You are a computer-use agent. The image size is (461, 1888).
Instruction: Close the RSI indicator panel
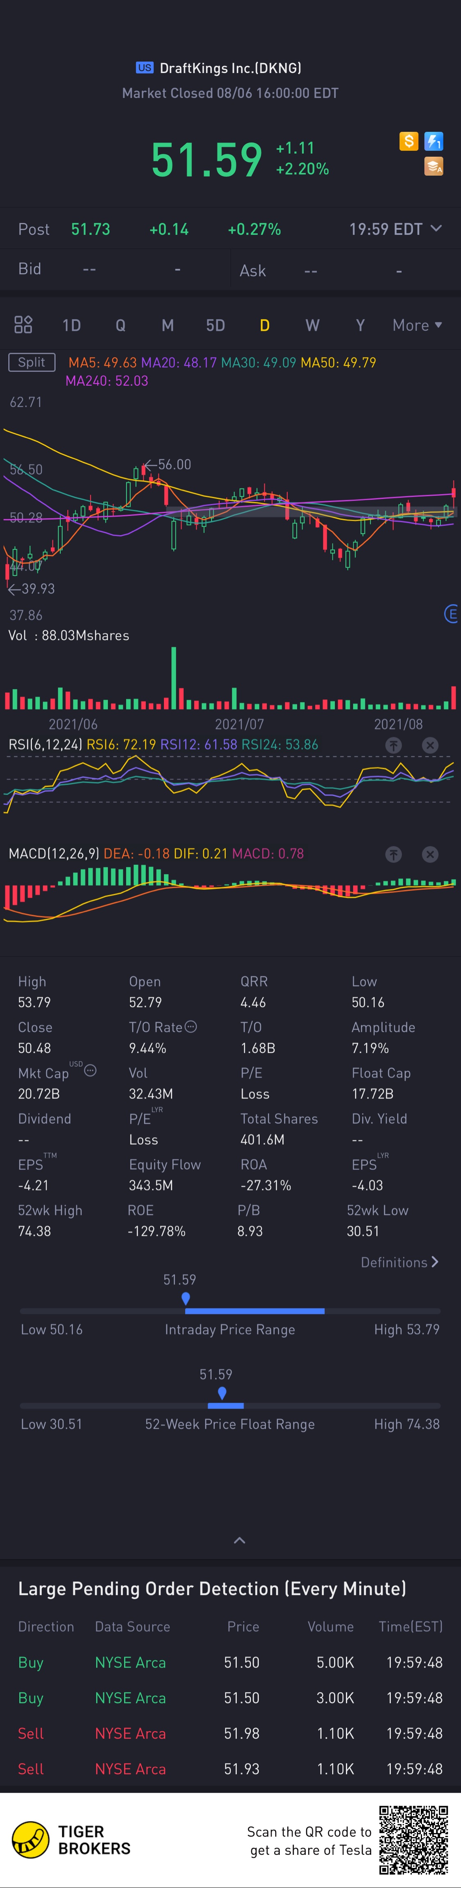(430, 745)
